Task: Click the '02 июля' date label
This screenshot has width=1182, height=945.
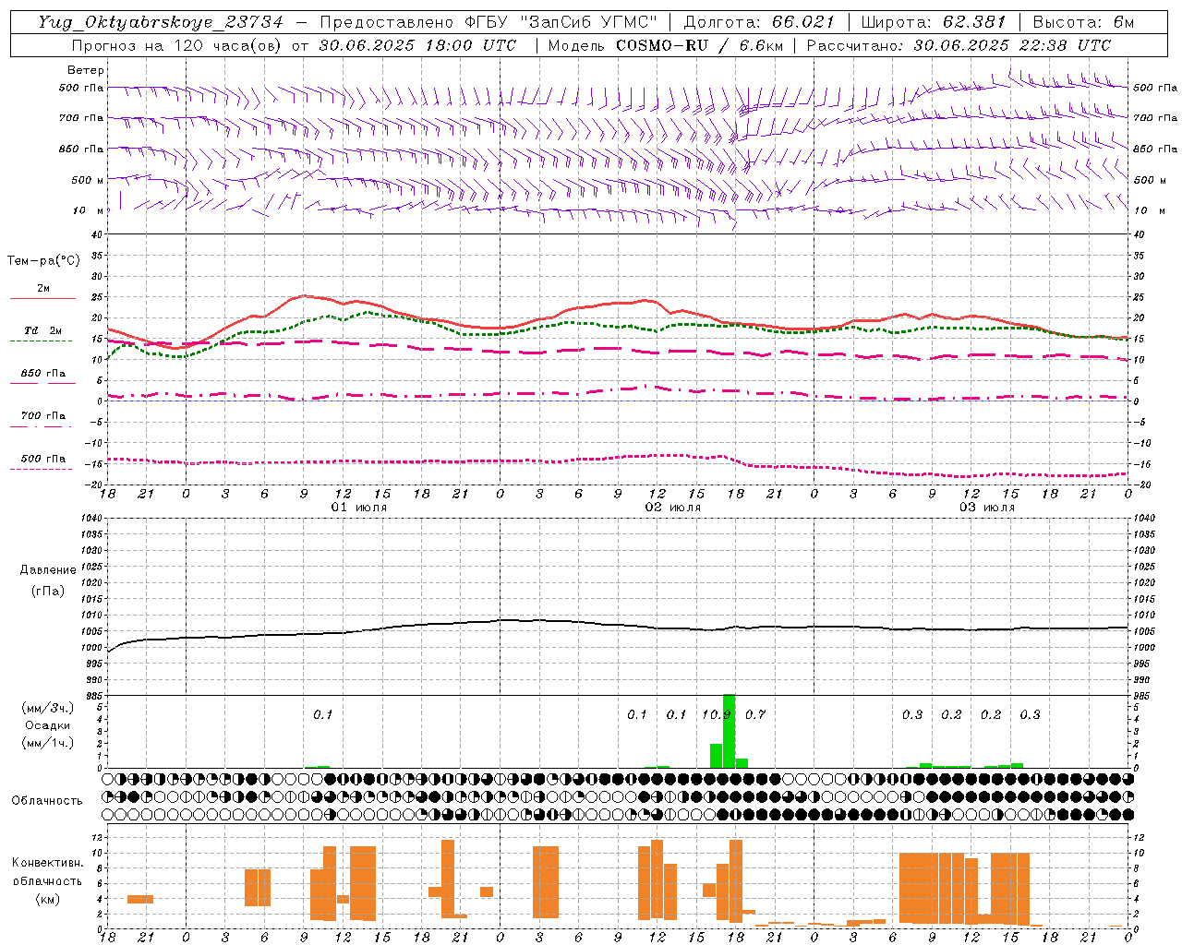Action: click(x=673, y=508)
